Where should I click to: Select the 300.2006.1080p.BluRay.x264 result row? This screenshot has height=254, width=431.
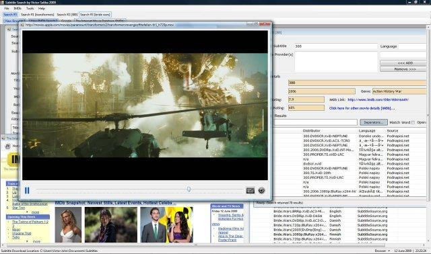click(x=350, y=192)
